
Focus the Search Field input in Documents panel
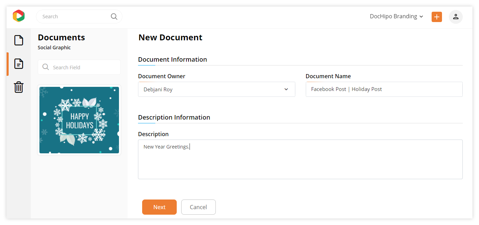pos(79,67)
